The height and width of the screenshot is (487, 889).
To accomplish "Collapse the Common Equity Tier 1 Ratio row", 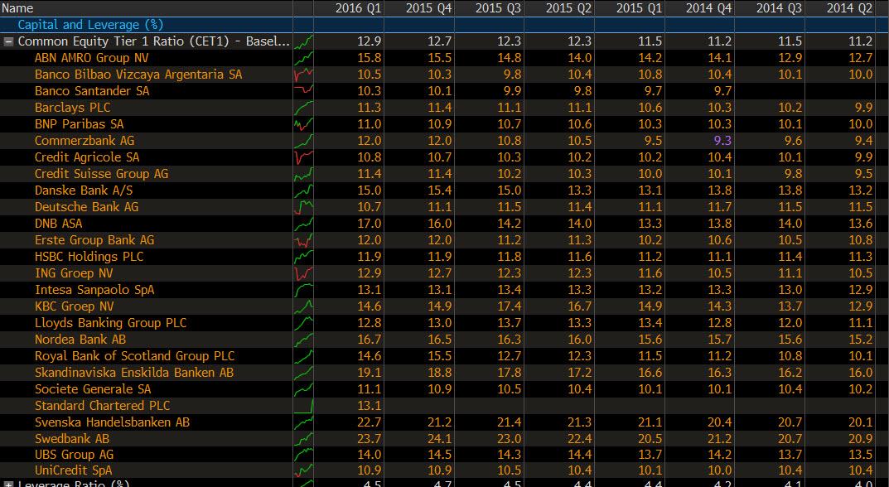I will coord(8,41).
